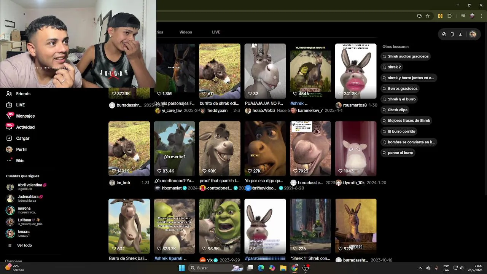
Task: Open the im_hotr donkey video with 149.1K likes
Action: coord(129,149)
